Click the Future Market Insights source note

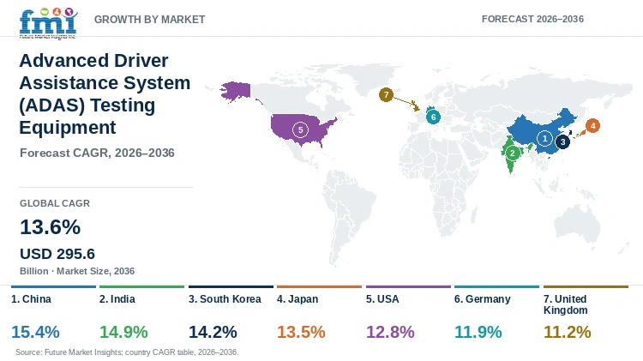(x=127, y=352)
